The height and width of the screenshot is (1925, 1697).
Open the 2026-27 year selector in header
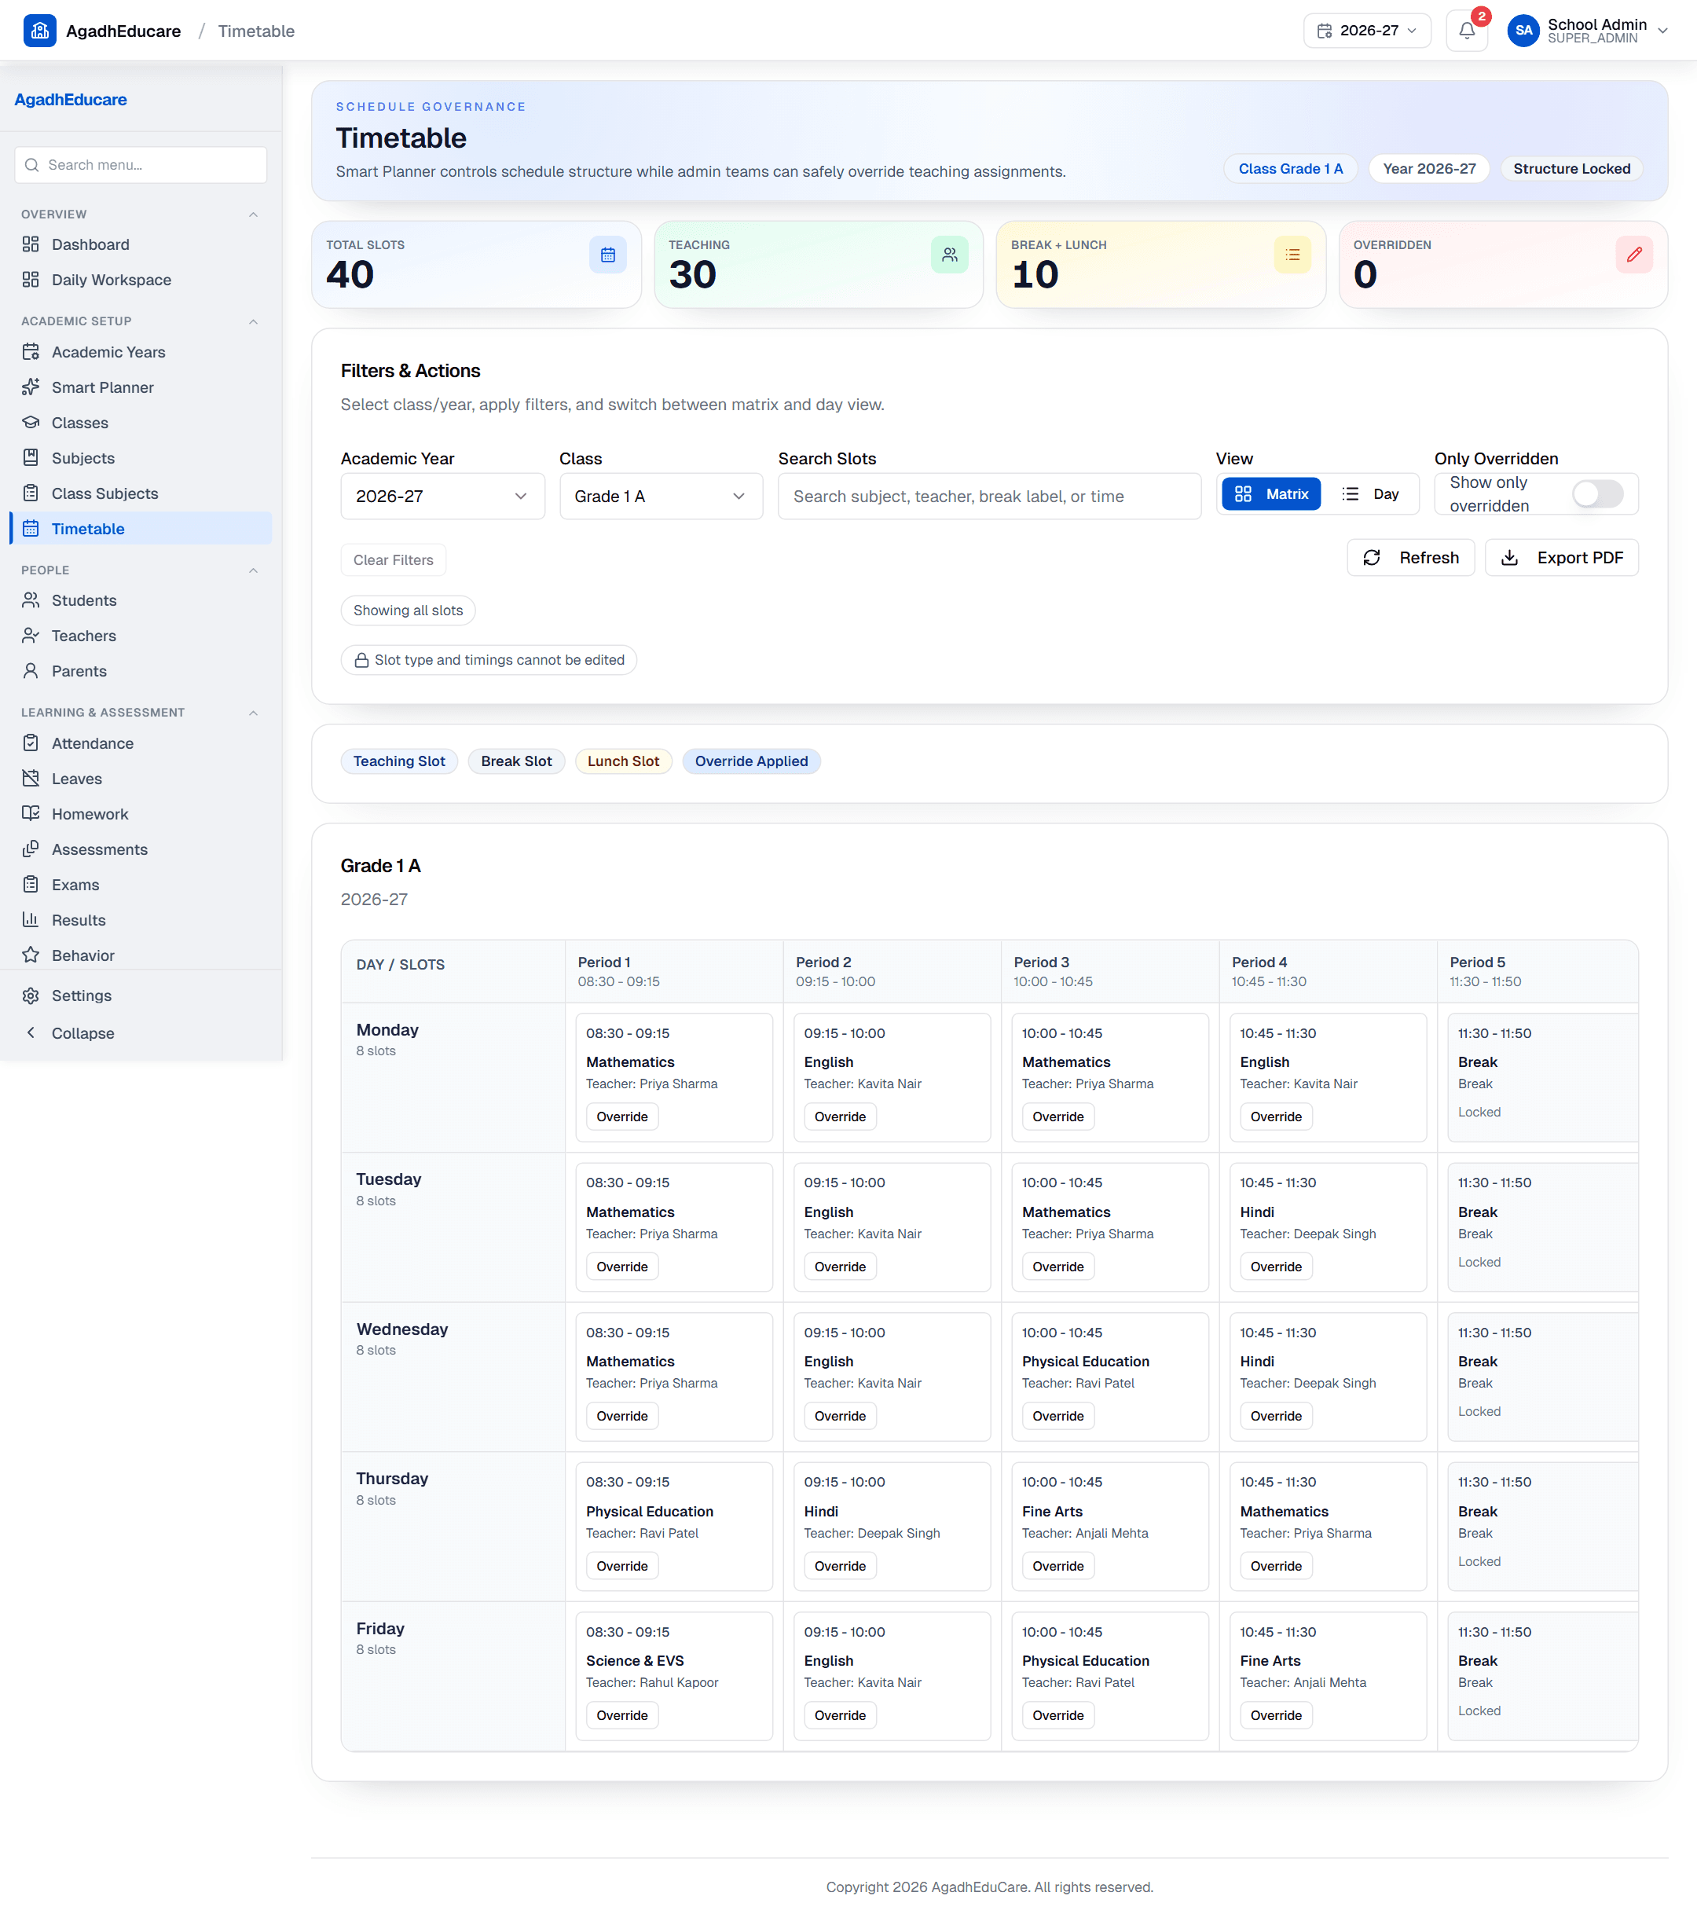pos(1366,31)
